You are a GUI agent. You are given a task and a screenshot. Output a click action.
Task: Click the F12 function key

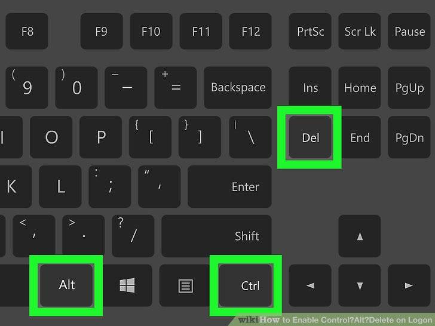click(x=250, y=31)
